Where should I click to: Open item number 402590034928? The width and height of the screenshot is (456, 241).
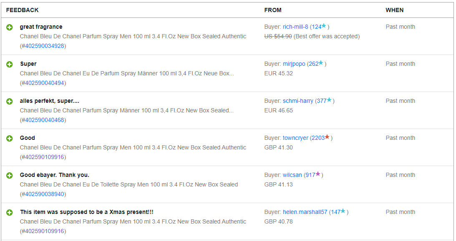[44, 46]
